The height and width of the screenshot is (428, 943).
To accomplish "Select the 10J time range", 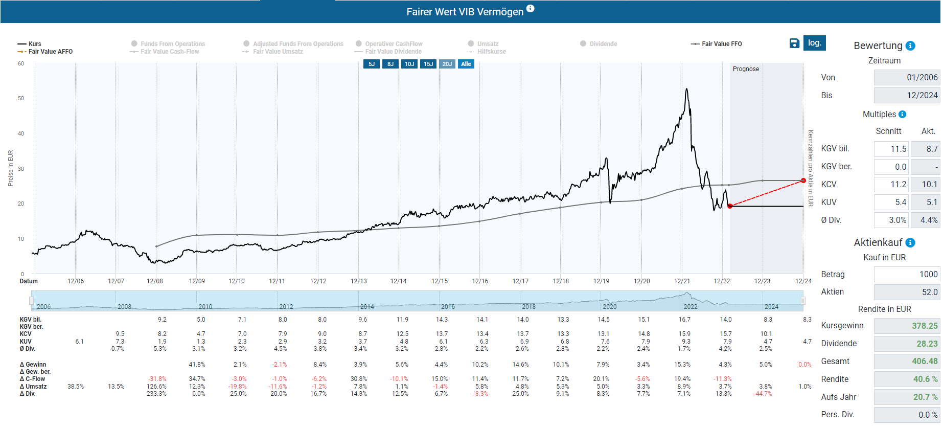I will [409, 64].
